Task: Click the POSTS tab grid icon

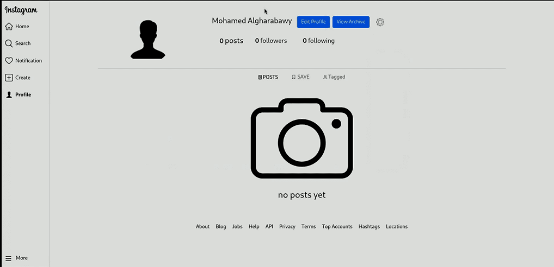Action: [x=260, y=77]
